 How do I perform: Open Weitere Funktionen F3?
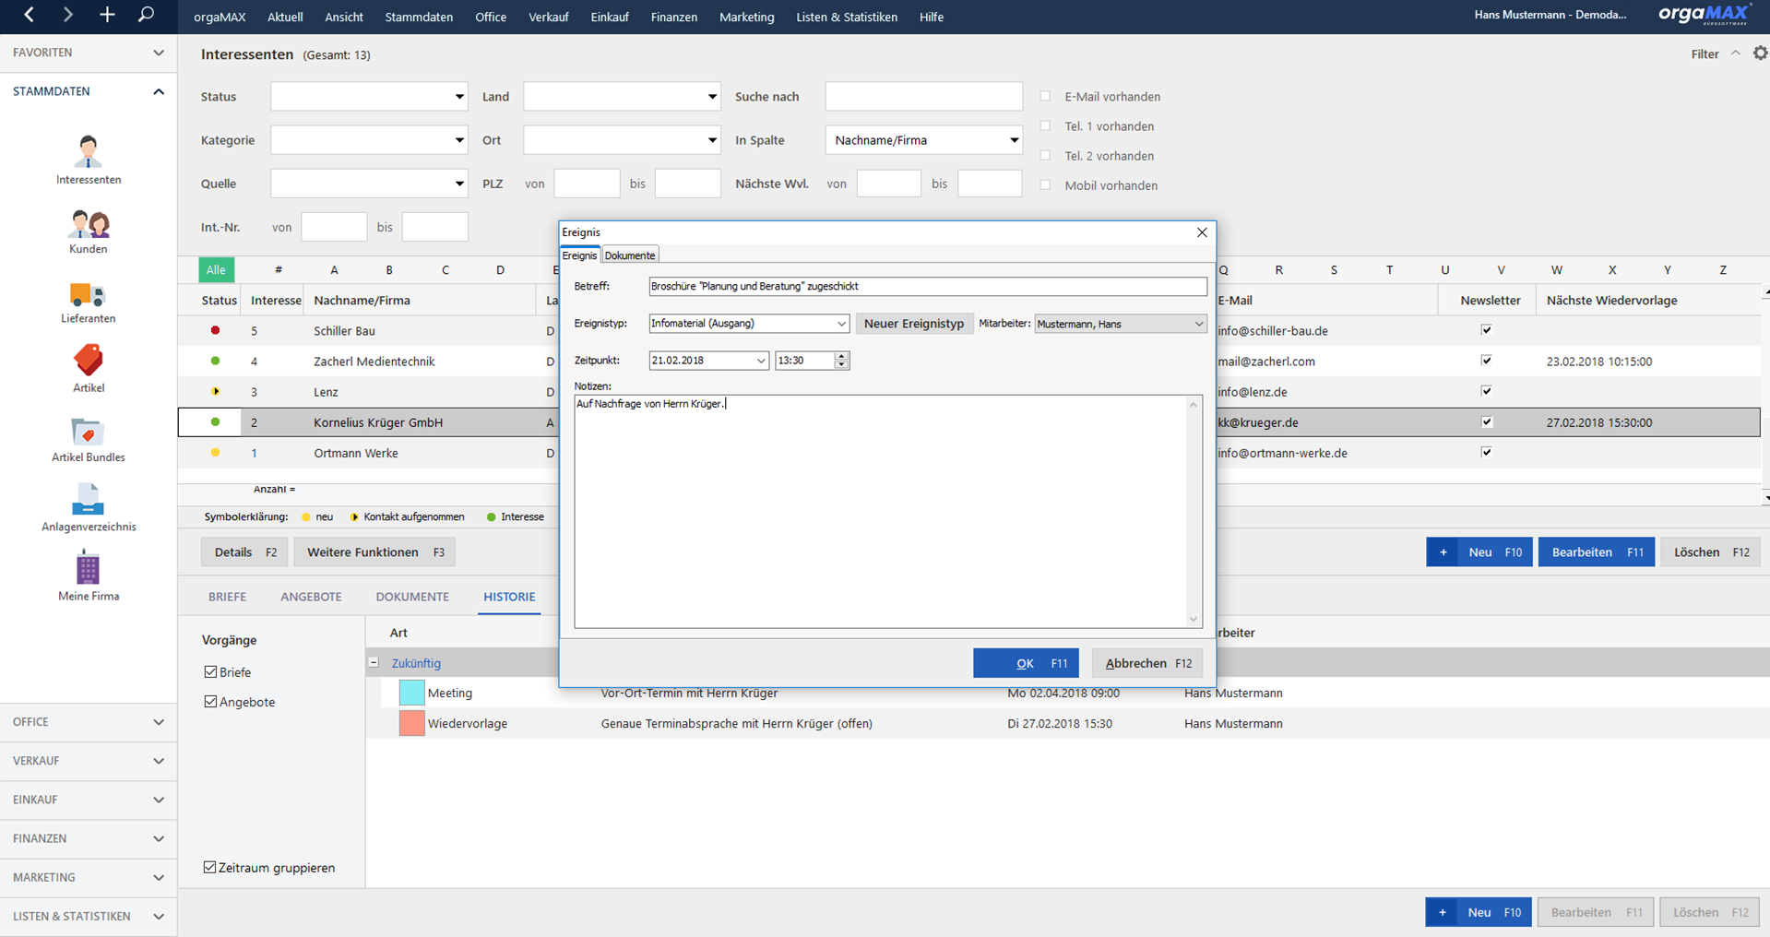pos(374,552)
